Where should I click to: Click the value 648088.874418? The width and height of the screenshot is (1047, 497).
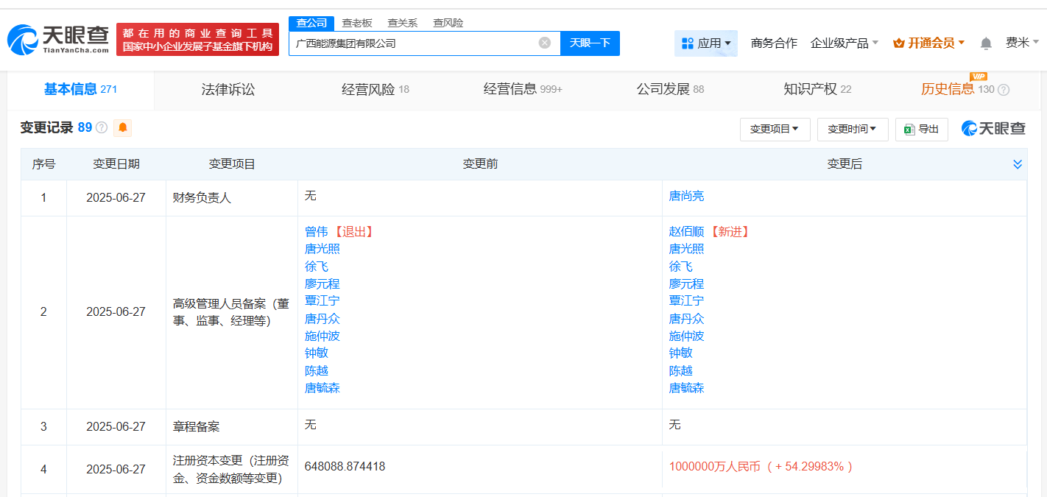point(345,467)
